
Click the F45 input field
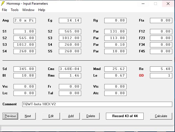click(x=161, y=51)
